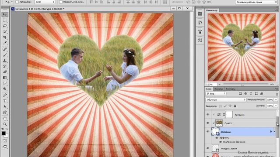Screen dimensions: 280x157
Task: Select the Dodge tool
Action: click(x=5, y=89)
